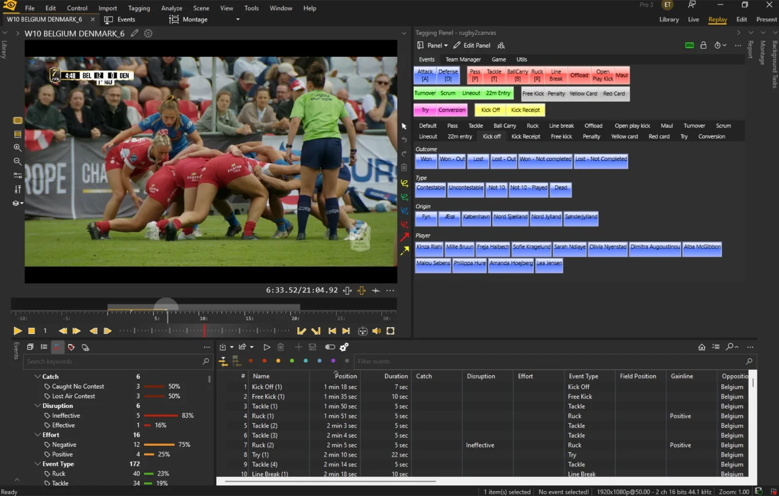Collapse the Disruption keyword group

[x=37, y=406]
